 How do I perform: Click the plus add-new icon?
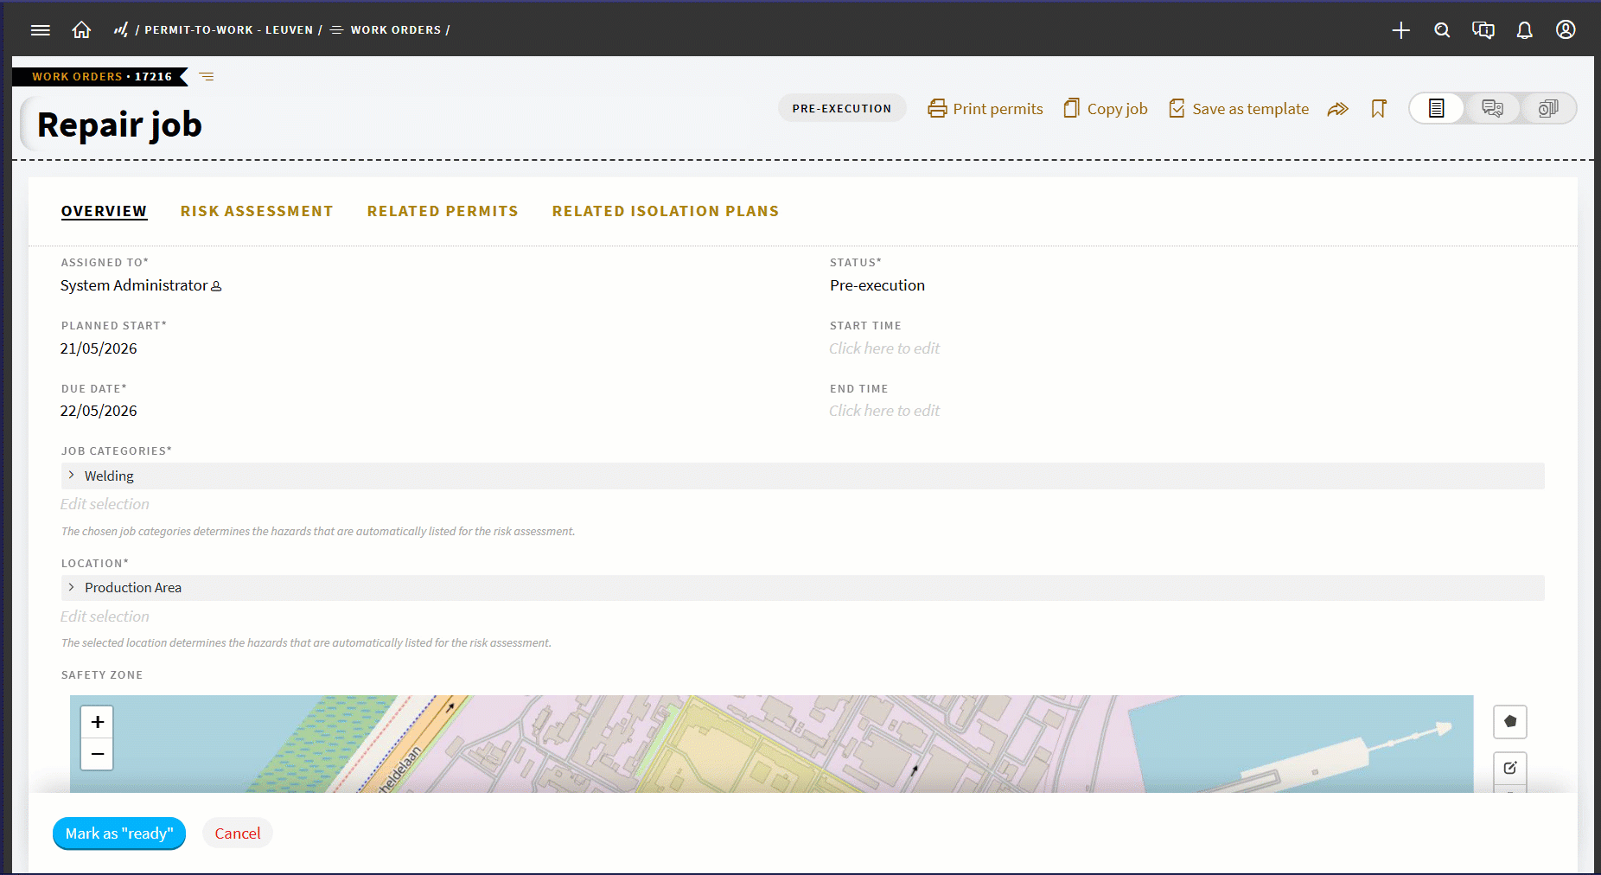coord(1400,30)
